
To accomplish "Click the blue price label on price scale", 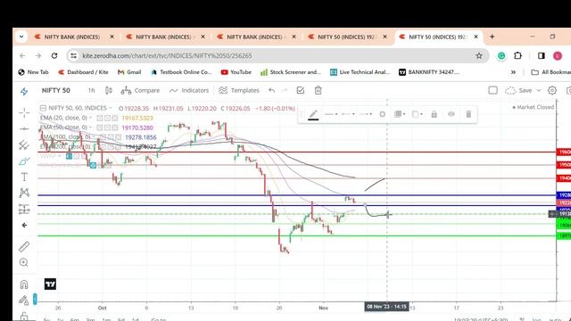I will (x=564, y=195).
